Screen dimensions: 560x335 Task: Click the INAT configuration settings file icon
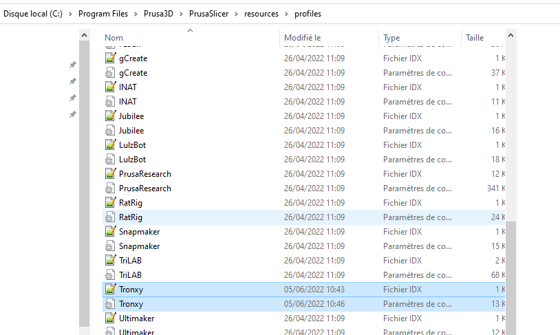(110, 101)
